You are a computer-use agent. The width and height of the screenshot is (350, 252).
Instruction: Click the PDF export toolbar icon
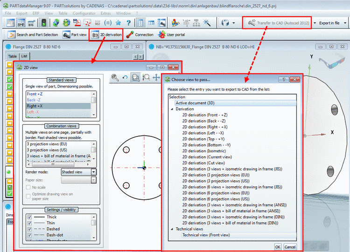point(77,23)
